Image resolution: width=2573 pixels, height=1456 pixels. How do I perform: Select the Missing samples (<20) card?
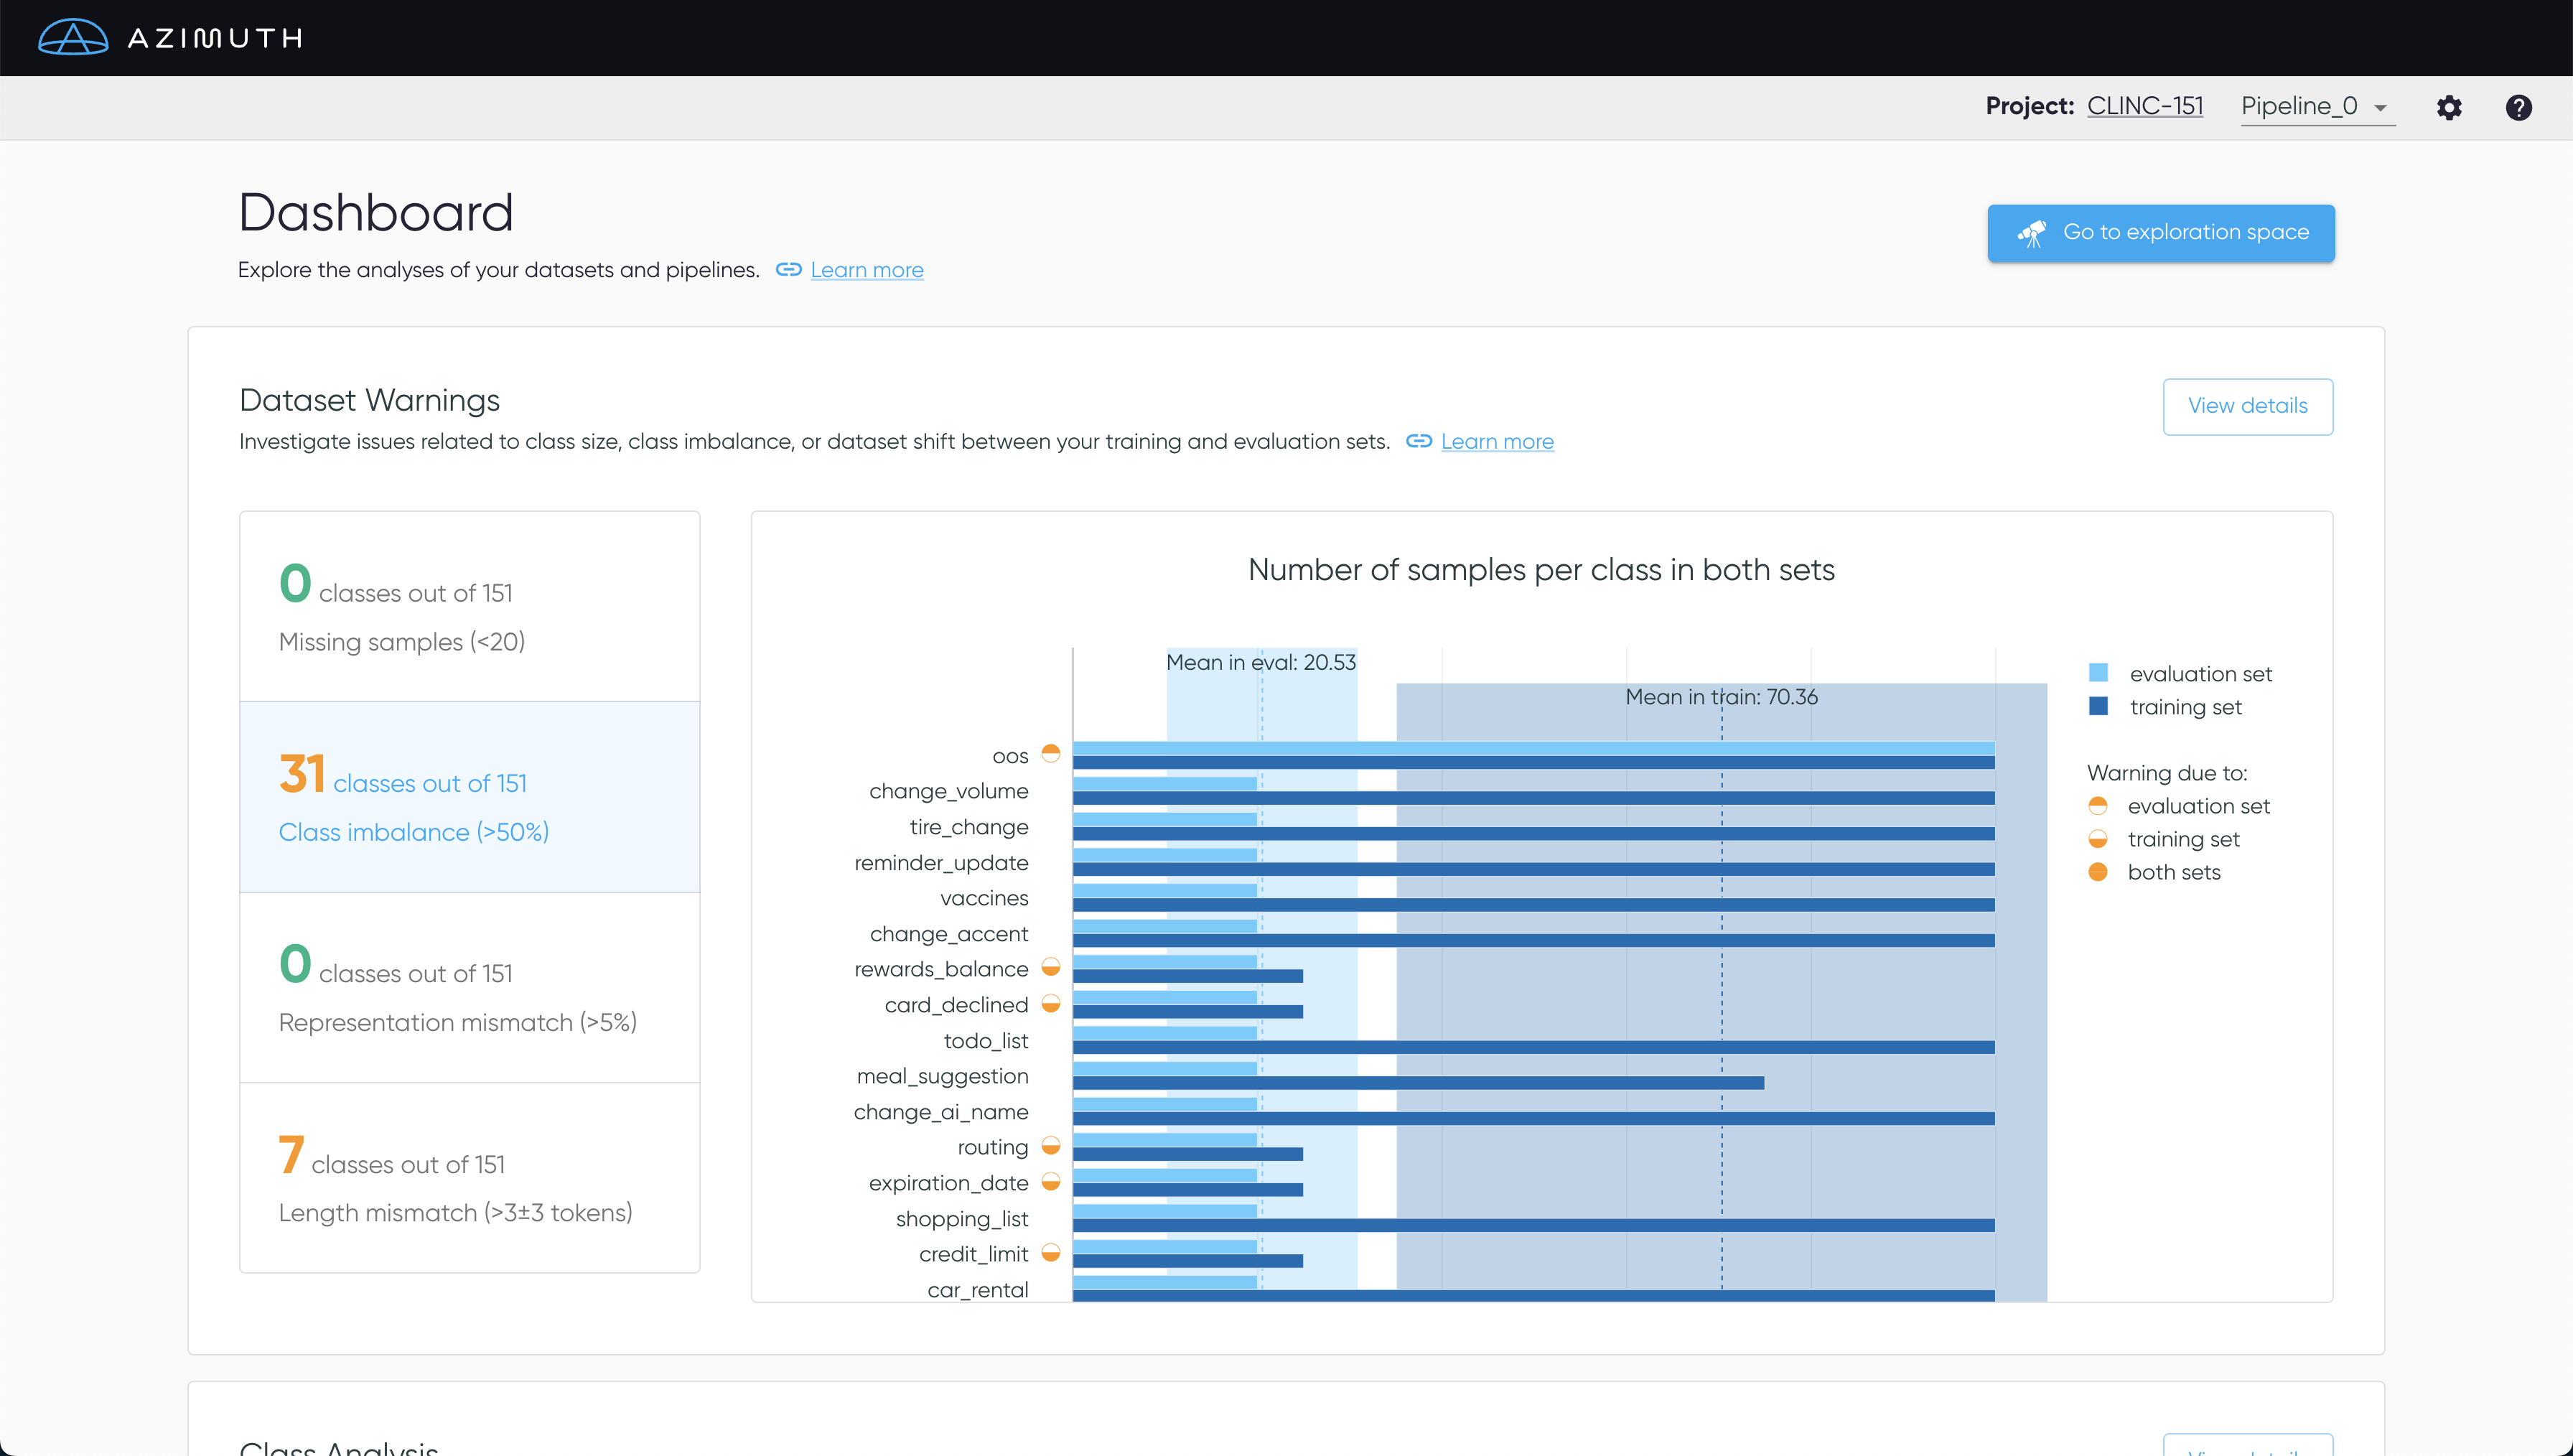[469, 606]
